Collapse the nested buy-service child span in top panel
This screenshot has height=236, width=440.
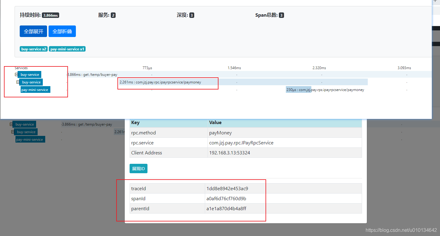point(18,82)
